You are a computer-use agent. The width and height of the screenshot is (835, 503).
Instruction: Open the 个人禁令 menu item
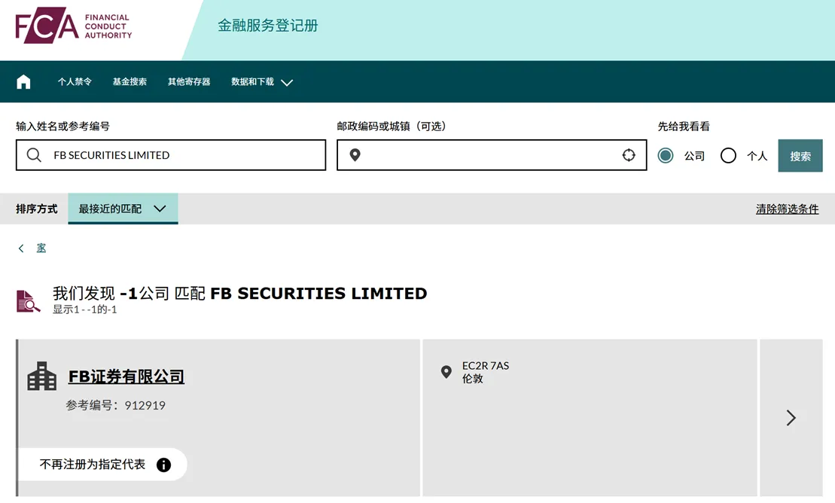tap(75, 81)
